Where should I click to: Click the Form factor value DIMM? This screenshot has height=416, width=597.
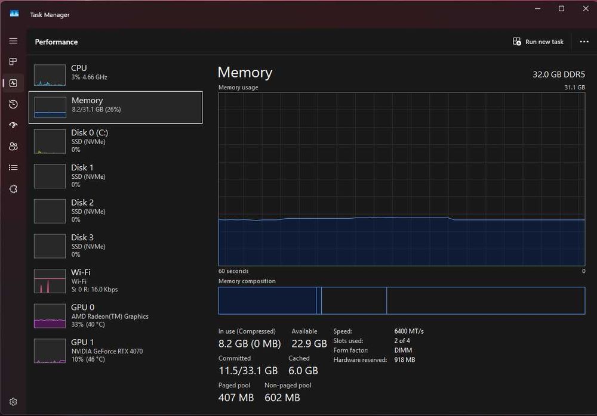coord(403,350)
